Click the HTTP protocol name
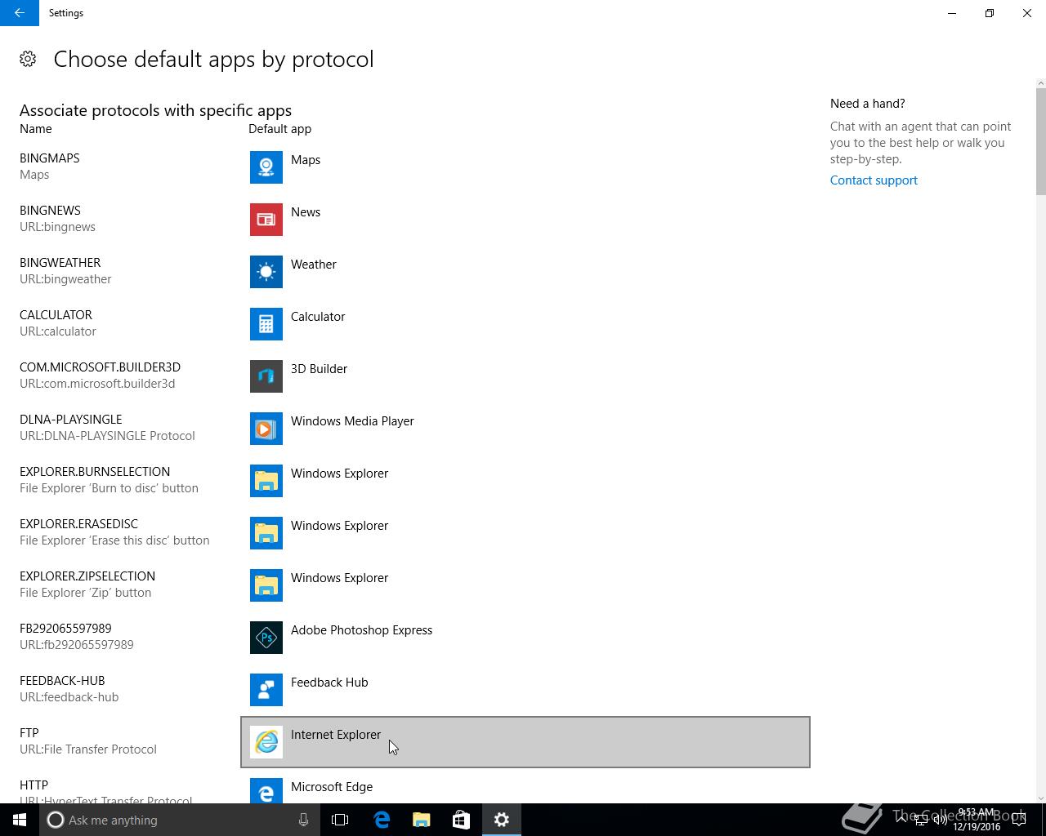The width and height of the screenshot is (1046, 836). click(34, 785)
